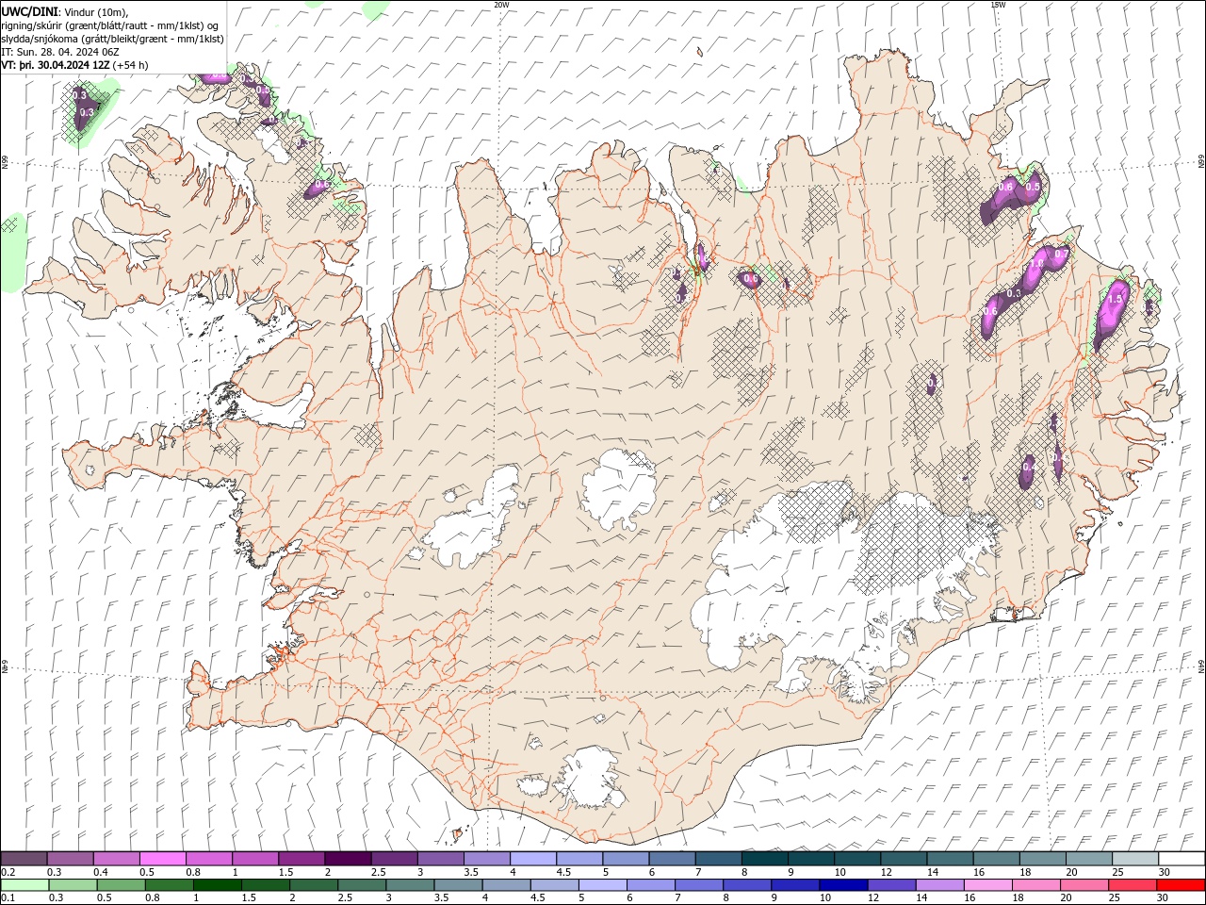Select darkest green swatch at 1 in bottom row

pos(217,885)
